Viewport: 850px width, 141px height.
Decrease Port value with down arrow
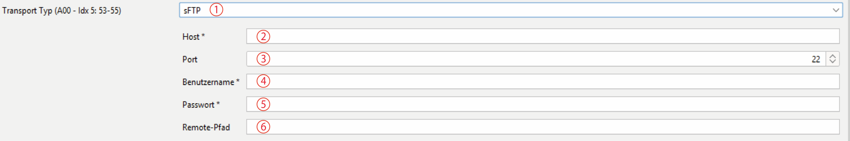click(832, 61)
